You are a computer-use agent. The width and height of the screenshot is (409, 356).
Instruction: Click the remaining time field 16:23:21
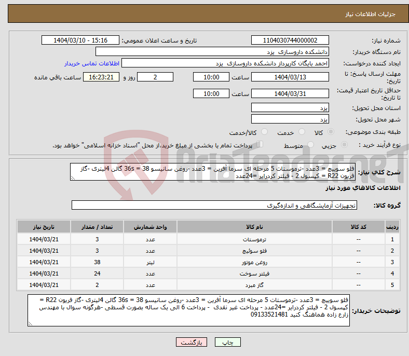pyautogui.click(x=101, y=77)
